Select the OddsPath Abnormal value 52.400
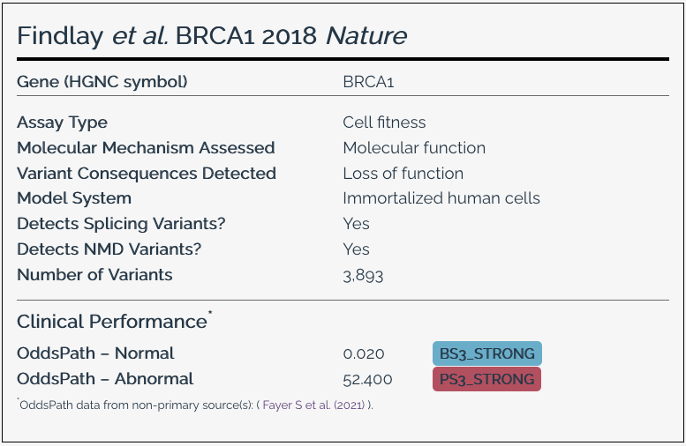 [x=367, y=380]
